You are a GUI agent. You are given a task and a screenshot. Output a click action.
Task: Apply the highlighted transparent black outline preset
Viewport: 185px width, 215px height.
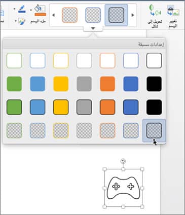pyautogui.click(x=154, y=130)
